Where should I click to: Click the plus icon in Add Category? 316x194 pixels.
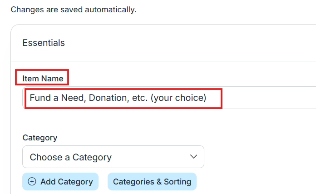[x=32, y=182]
